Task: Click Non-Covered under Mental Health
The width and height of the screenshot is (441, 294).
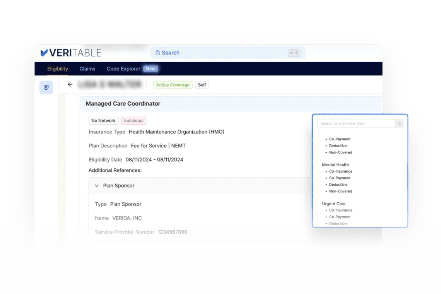Action: pos(340,191)
